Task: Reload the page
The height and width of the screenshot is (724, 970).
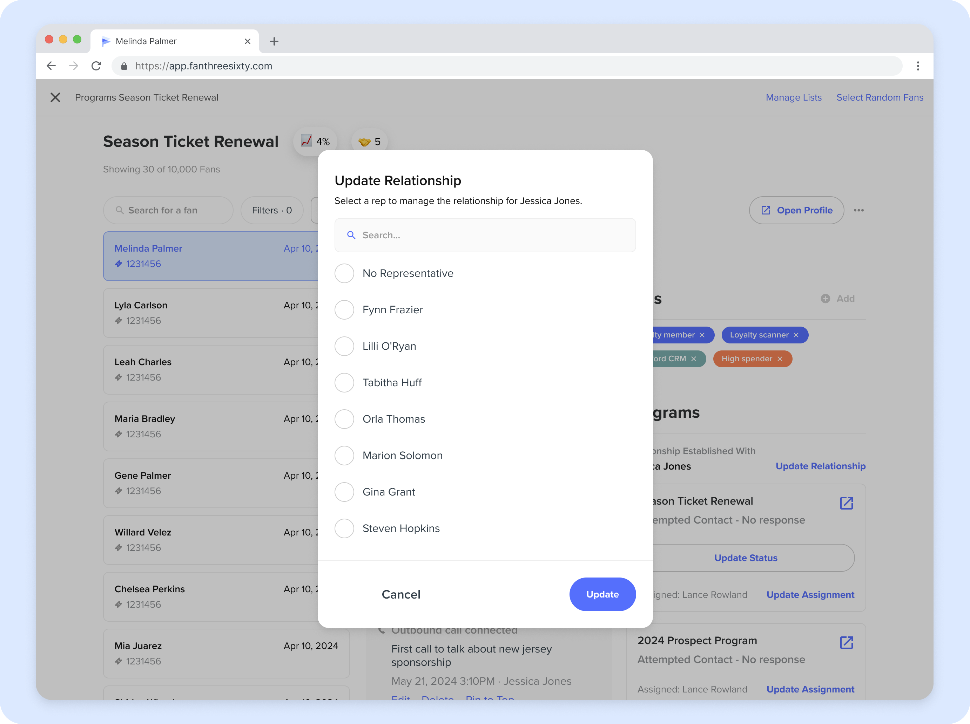Action: 96,66
